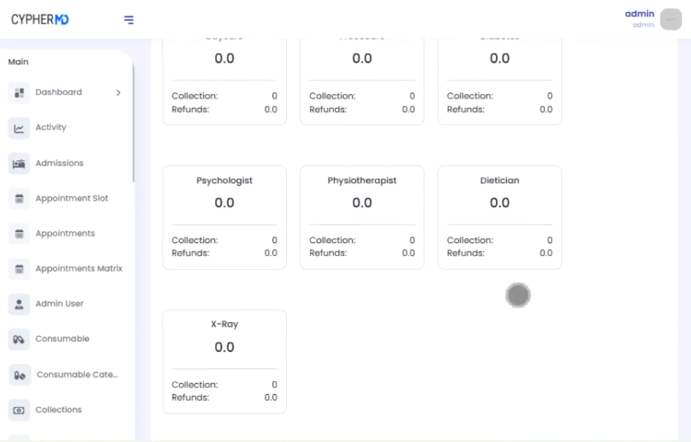Viewport: 691px width, 442px height.
Task: Open Admissions via its bed icon
Action: [x=19, y=163]
